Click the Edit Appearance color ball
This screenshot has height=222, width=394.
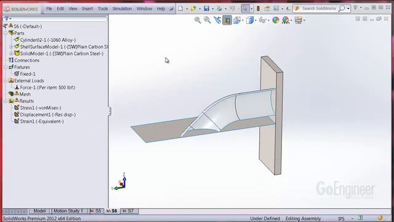(276, 20)
